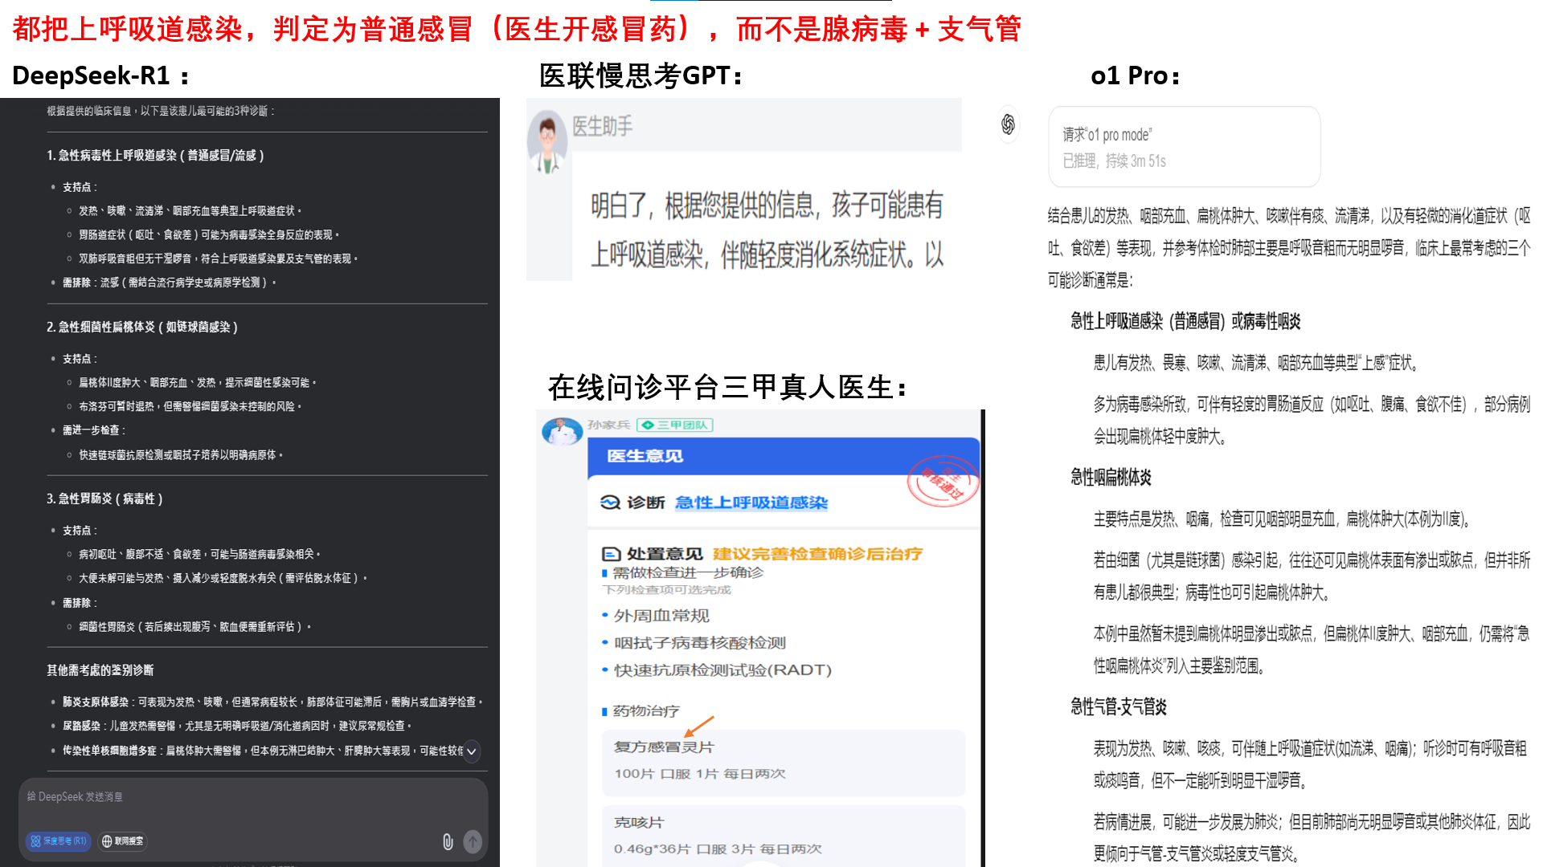This screenshot has width=1543, height=867.
Task: Expand the 已推理 持续 3m 51s details
Action: pos(1114,161)
